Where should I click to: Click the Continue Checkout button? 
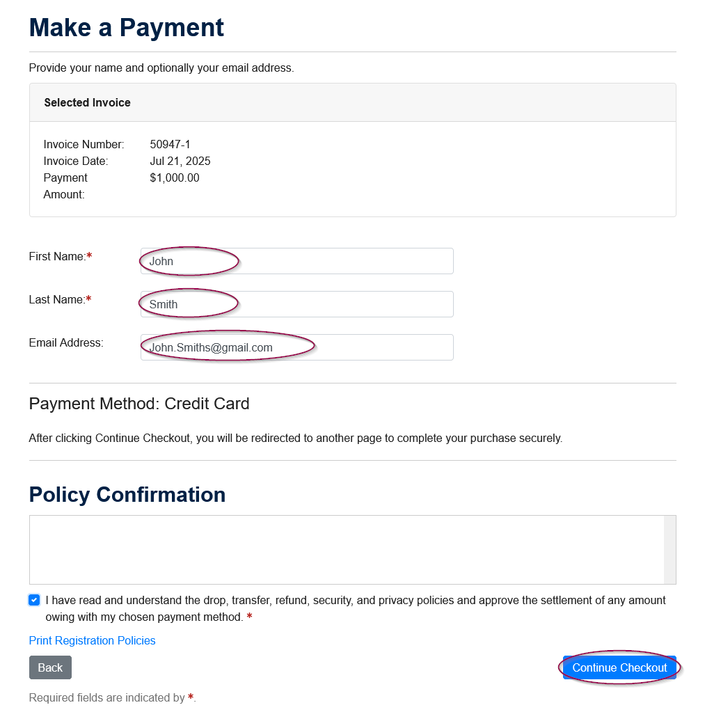point(619,667)
